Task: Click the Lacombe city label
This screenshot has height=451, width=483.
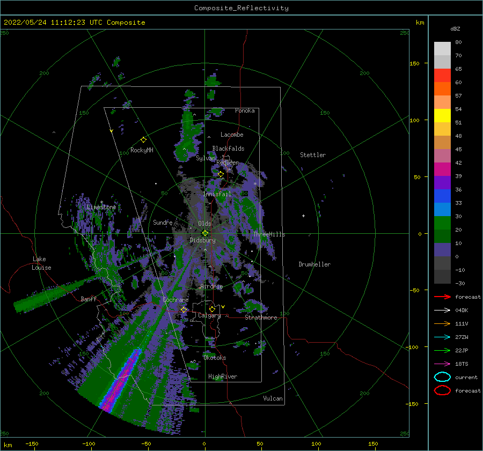Action: click(x=232, y=135)
